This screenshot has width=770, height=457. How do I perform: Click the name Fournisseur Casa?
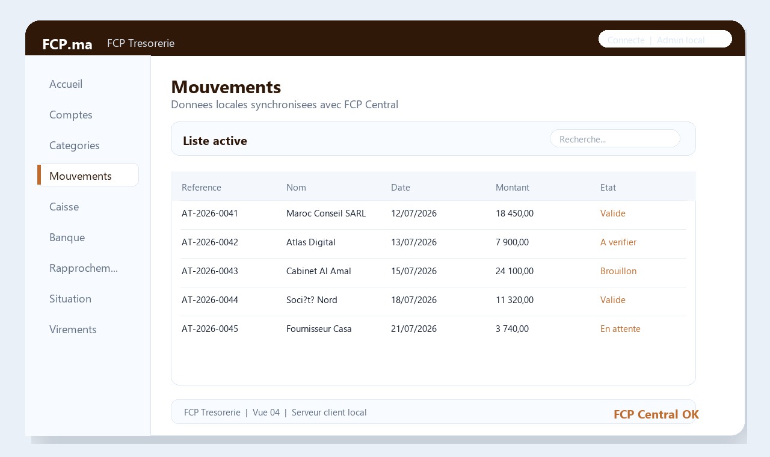pyautogui.click(x=319, y=329)
